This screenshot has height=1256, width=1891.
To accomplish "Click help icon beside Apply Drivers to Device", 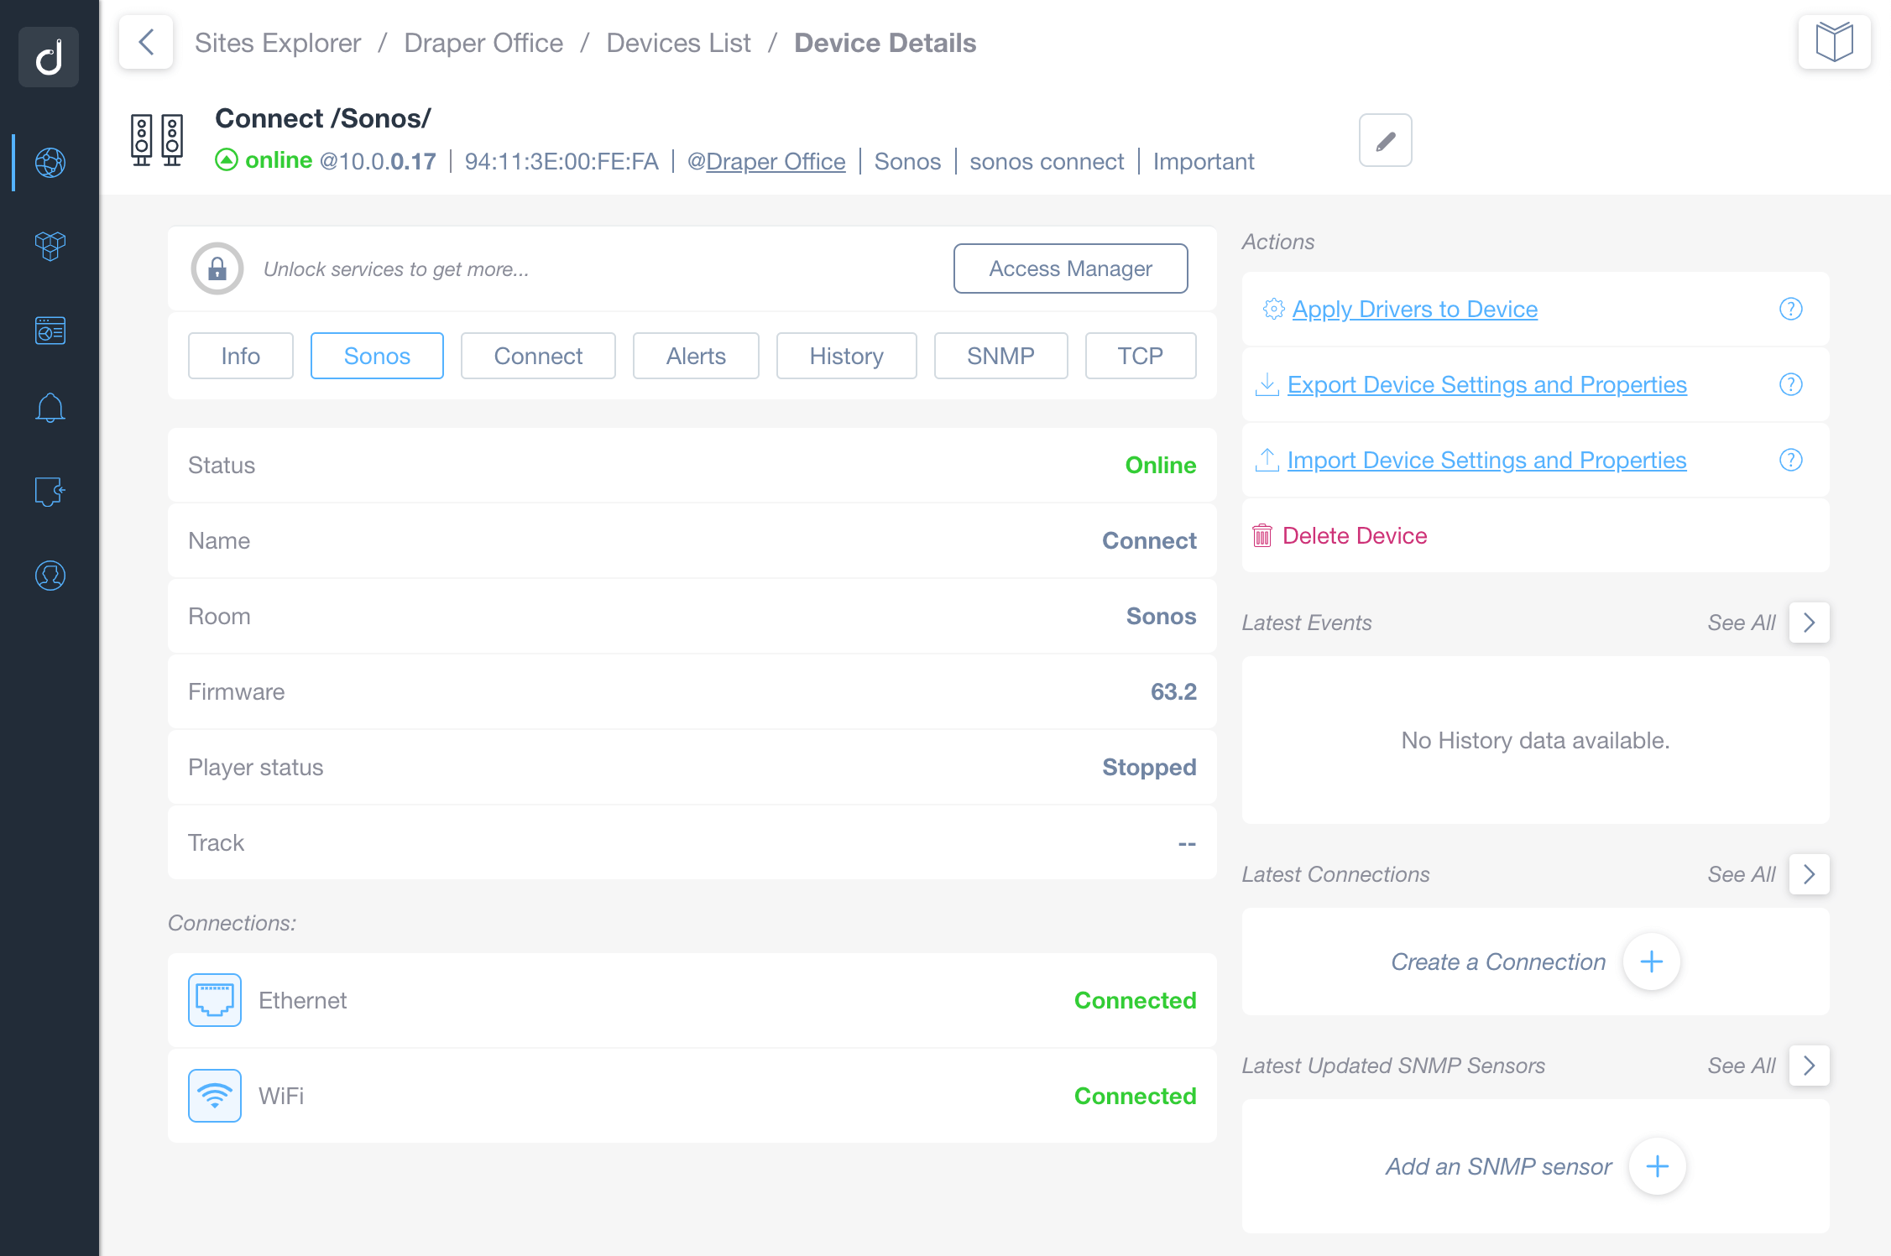I will 1791,309.
